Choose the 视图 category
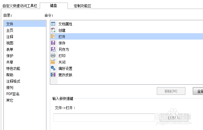The width and height of the screenshot is (203, 130). pyautogui.click(x=10, y=43)
